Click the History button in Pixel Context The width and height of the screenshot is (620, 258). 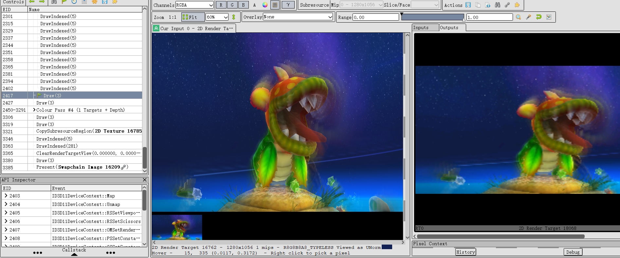[x=465, y=252]
